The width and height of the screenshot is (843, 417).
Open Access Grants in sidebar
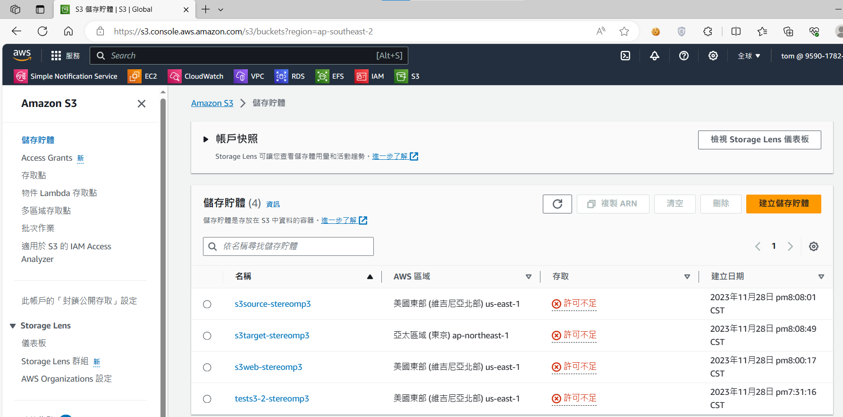[47, 158]
